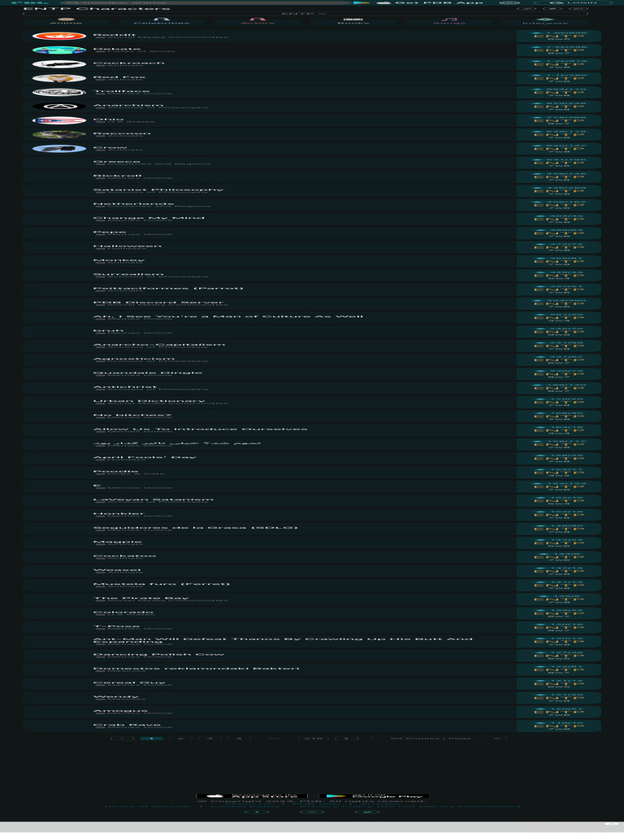Click the Twitter icon in the footer
Screen dimensions: 624x833
point(367,813)
